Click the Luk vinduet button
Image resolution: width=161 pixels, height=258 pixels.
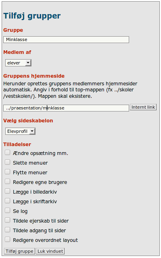tap(50, 251)
